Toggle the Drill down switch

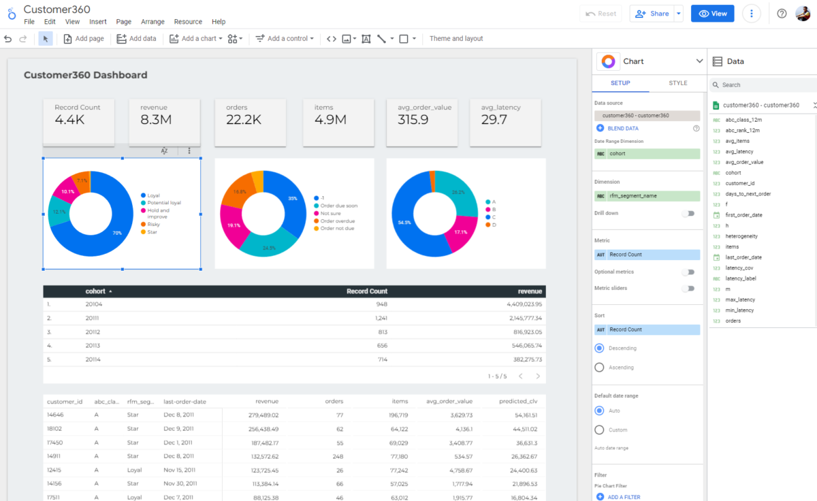point(688,212)
